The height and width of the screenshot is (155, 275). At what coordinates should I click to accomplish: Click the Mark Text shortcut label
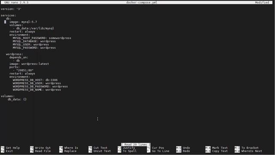220,148
